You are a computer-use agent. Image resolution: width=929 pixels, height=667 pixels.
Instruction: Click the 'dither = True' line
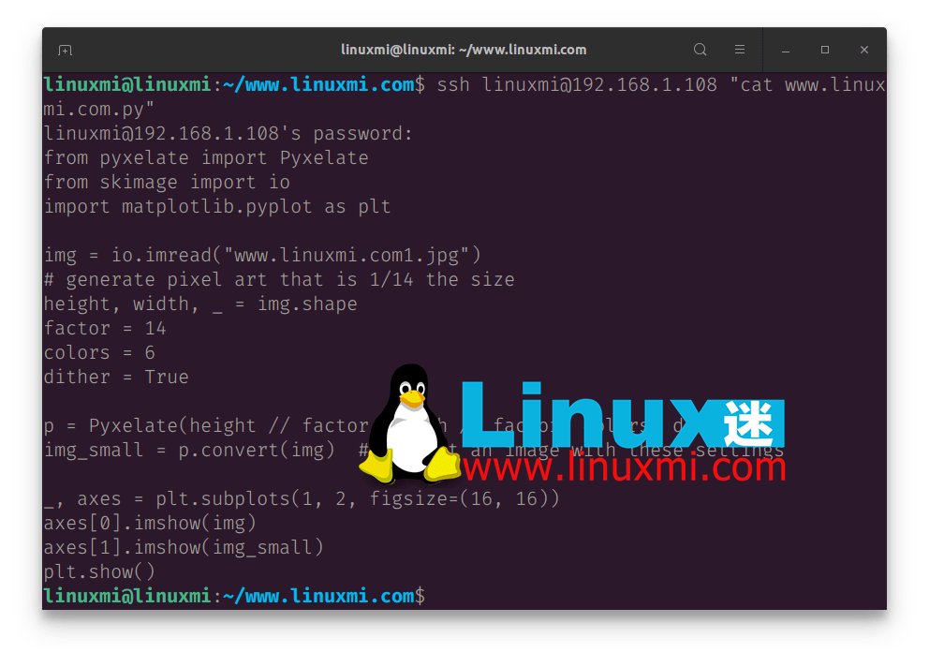point(116,377)
